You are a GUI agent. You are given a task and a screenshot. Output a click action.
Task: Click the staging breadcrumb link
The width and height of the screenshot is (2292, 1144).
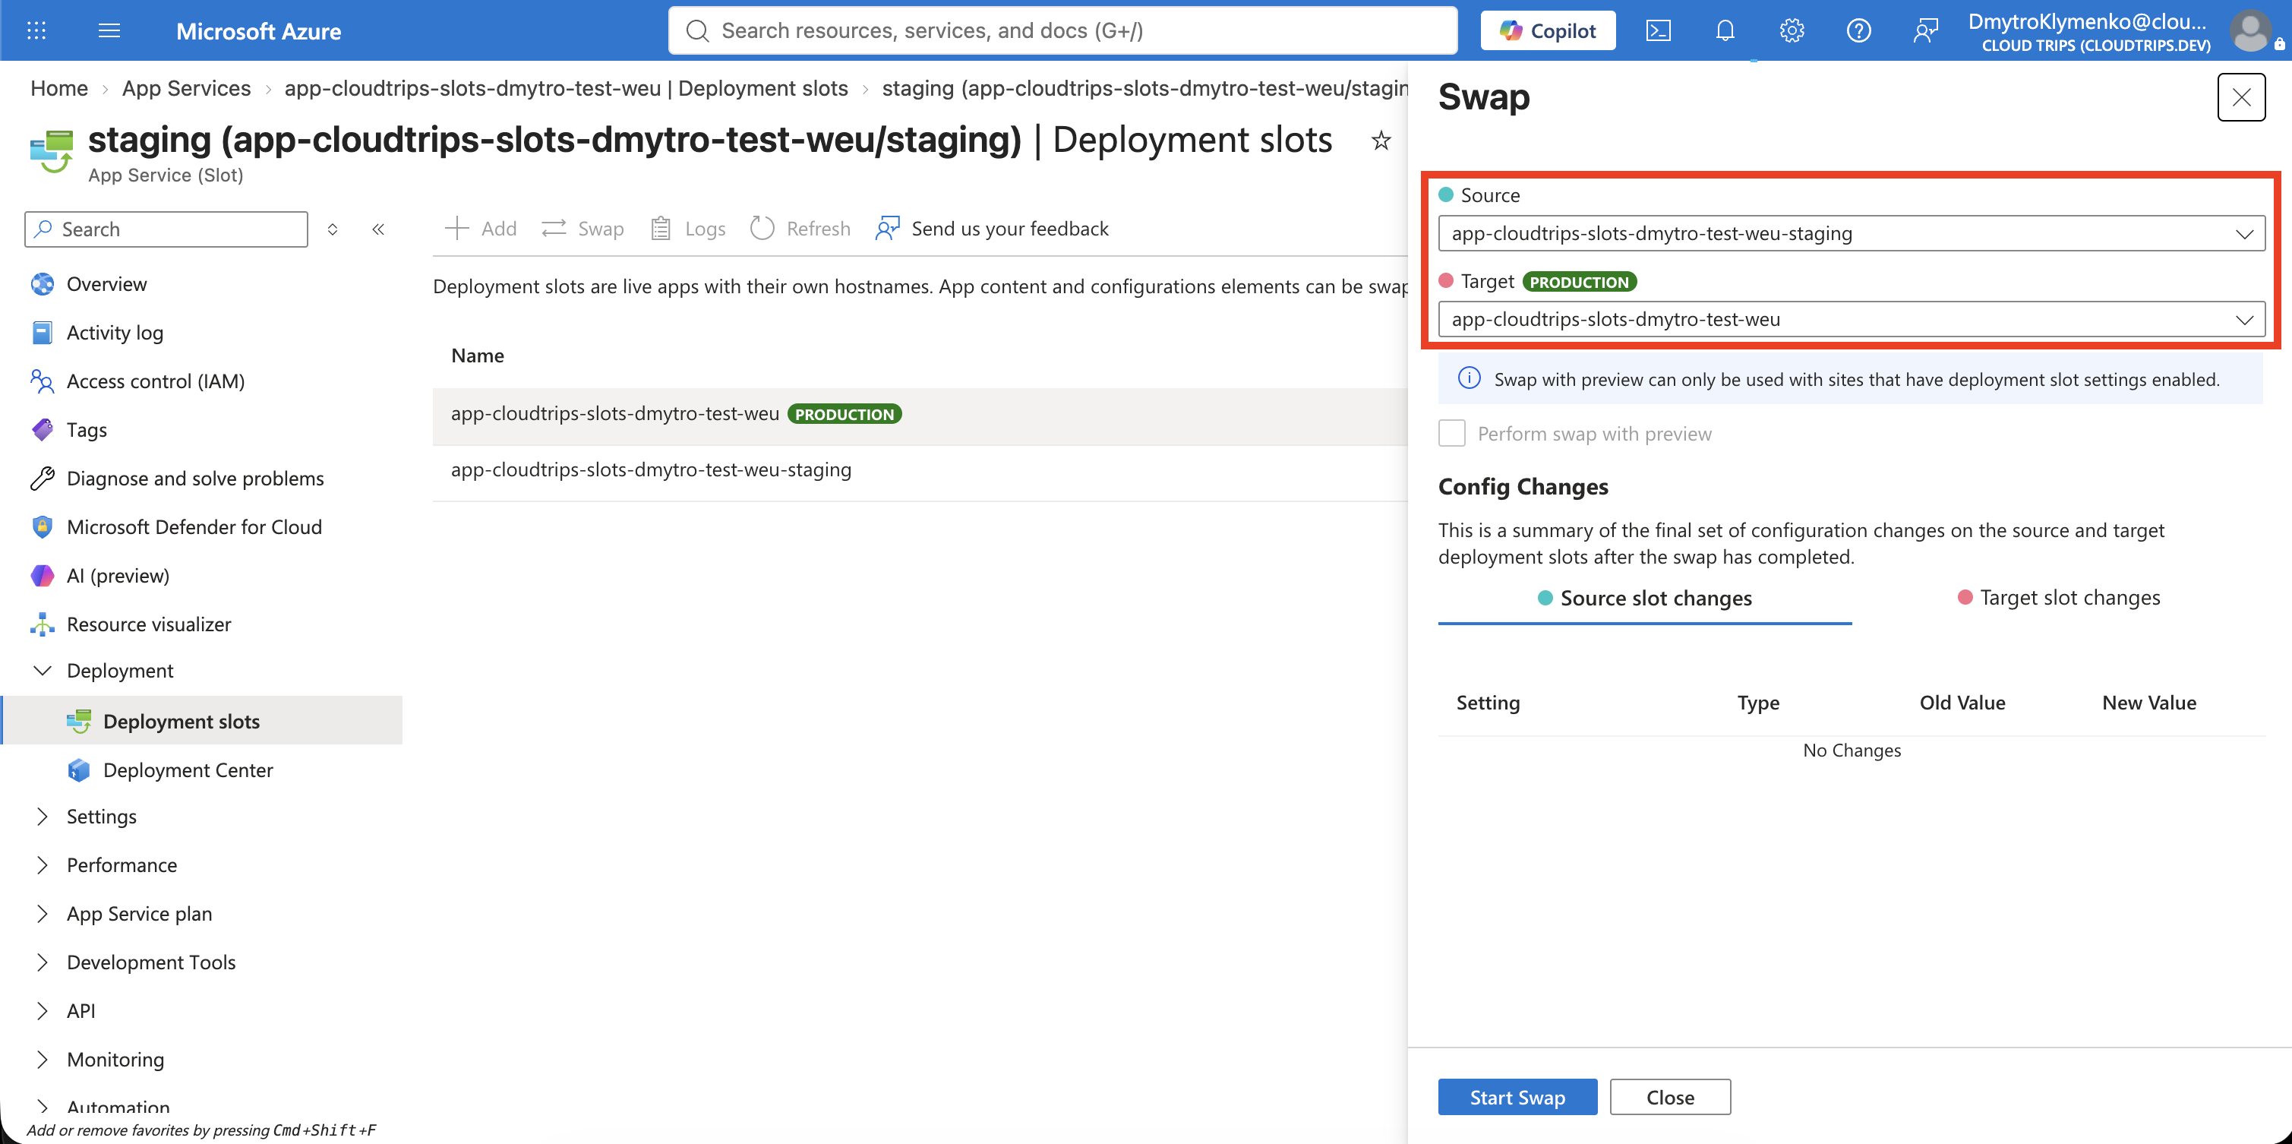[x=1144, y=88]
